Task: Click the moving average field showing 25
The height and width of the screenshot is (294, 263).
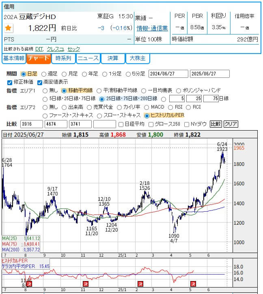Action: tap(194, 99)
